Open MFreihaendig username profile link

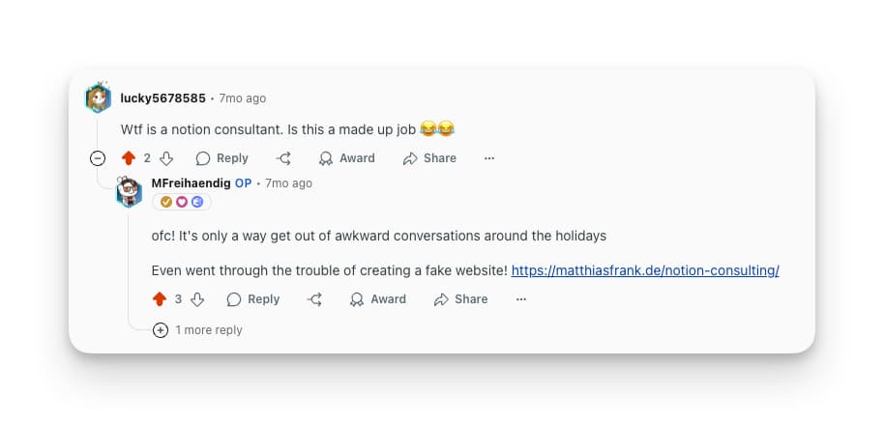click(191, 183)
